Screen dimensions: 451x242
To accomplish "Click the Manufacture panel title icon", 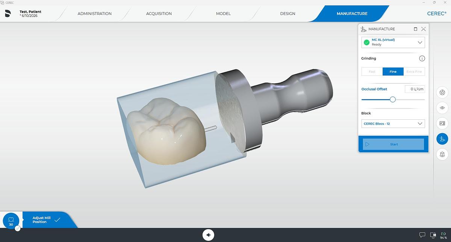I will coord(363,29).
